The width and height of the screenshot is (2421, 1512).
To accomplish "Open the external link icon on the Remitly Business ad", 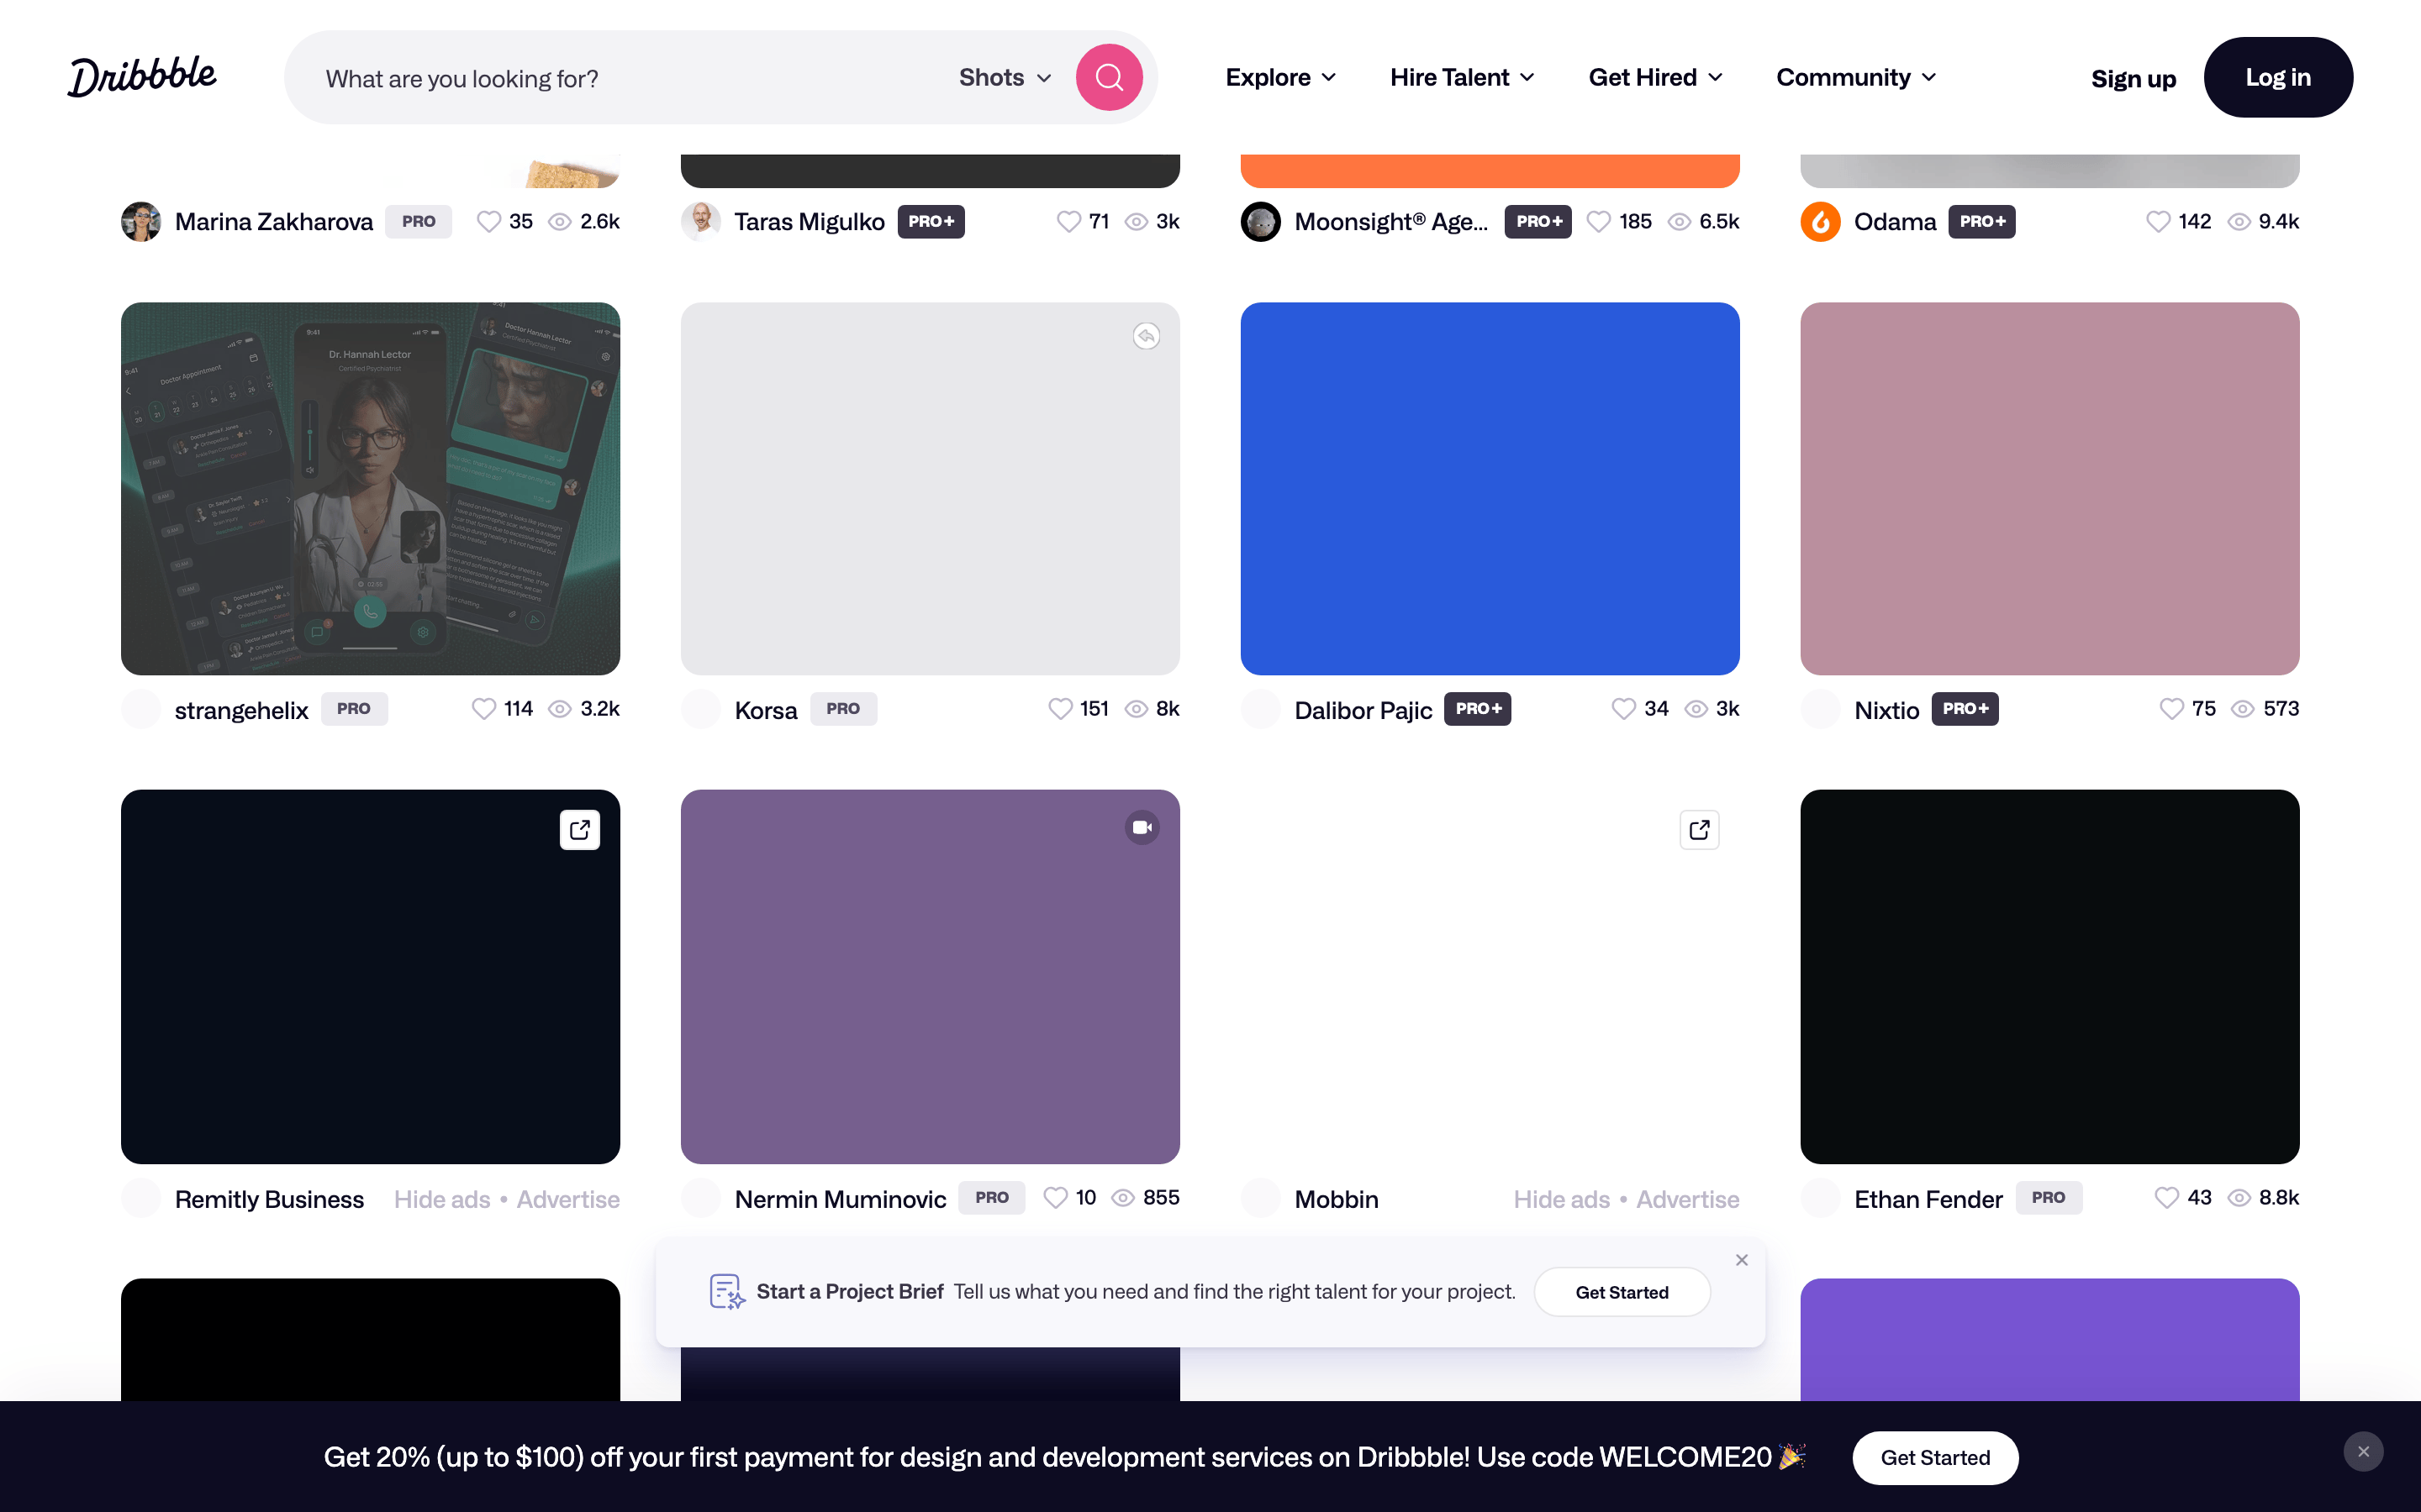I will point(579,829).
